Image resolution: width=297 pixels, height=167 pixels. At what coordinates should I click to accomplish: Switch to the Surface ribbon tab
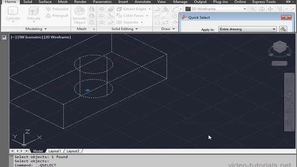point(45,2)
